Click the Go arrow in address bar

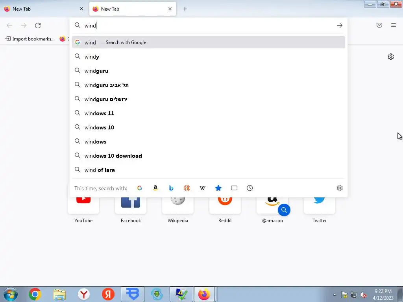(x=340, y=25)
